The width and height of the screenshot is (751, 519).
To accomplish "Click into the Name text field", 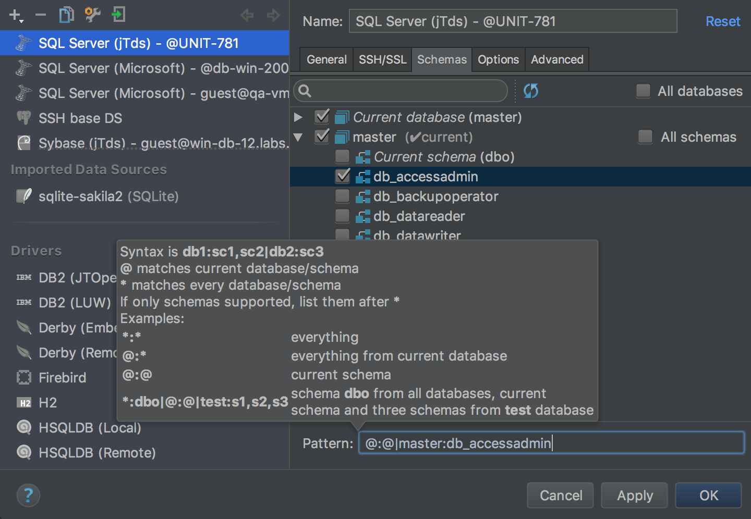I will coord(513,21).
